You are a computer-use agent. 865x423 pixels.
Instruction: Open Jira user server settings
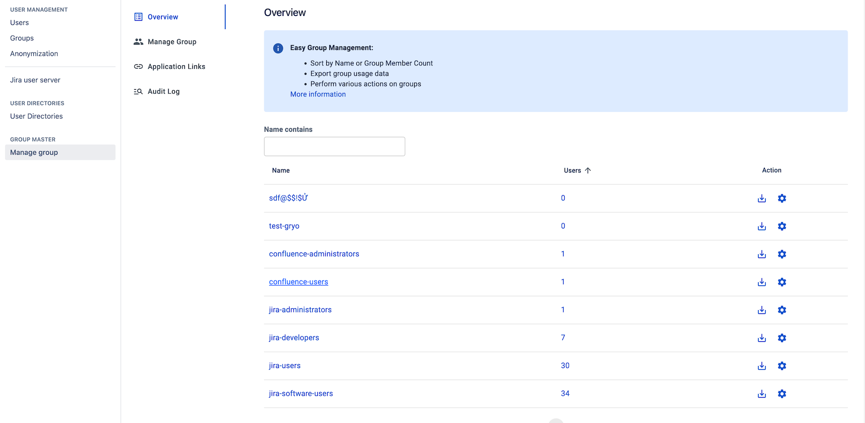pos(35,80)
